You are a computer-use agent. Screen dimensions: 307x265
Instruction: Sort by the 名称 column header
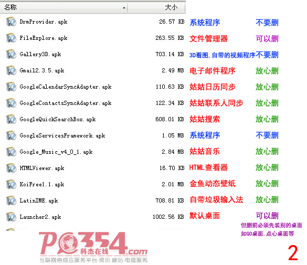pos(63,7)
